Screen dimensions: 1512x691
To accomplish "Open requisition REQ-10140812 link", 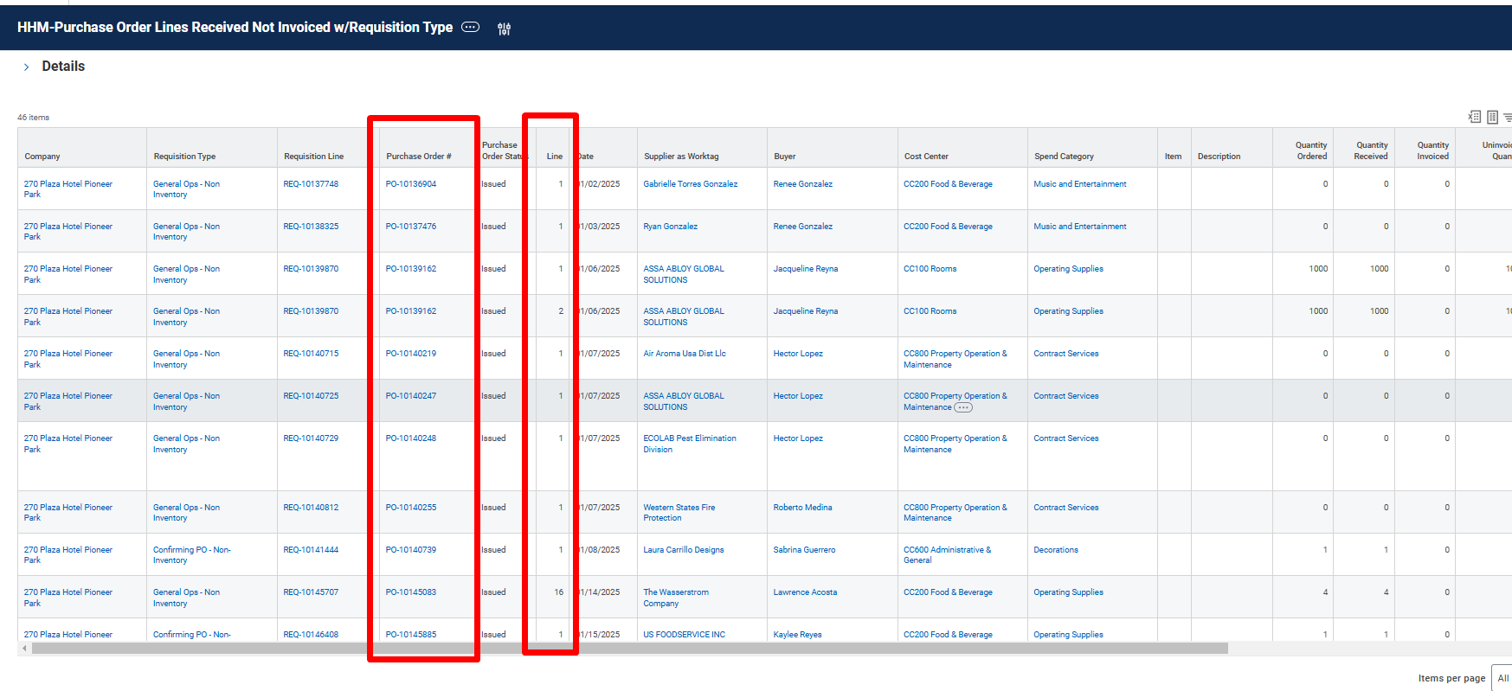I will tap(311, 508).
